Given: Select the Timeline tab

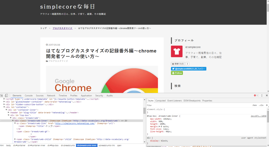Looking at the screenshot, I should pos(63,96).
